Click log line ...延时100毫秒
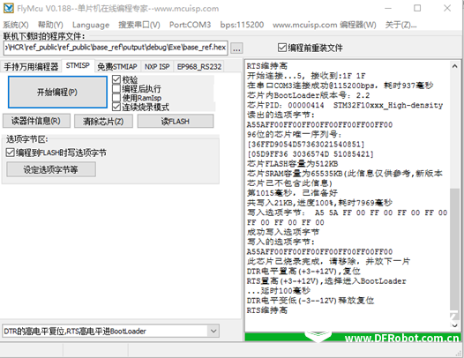 [279, 290]
